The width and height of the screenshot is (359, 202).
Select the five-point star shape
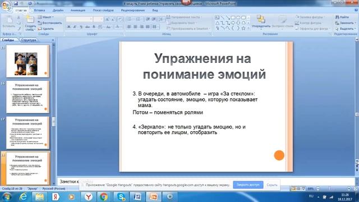[x=243, y=29]
